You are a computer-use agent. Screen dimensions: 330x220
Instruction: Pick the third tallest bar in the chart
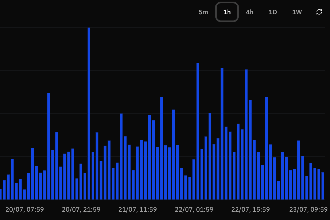pos(222,133)
